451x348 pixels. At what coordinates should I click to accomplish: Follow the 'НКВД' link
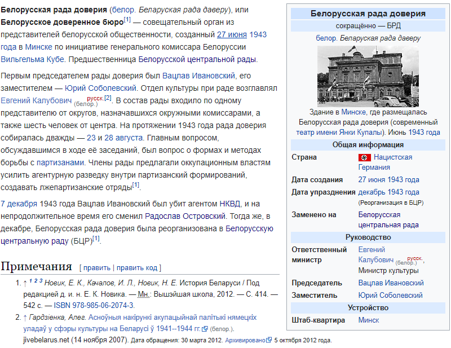229,204
